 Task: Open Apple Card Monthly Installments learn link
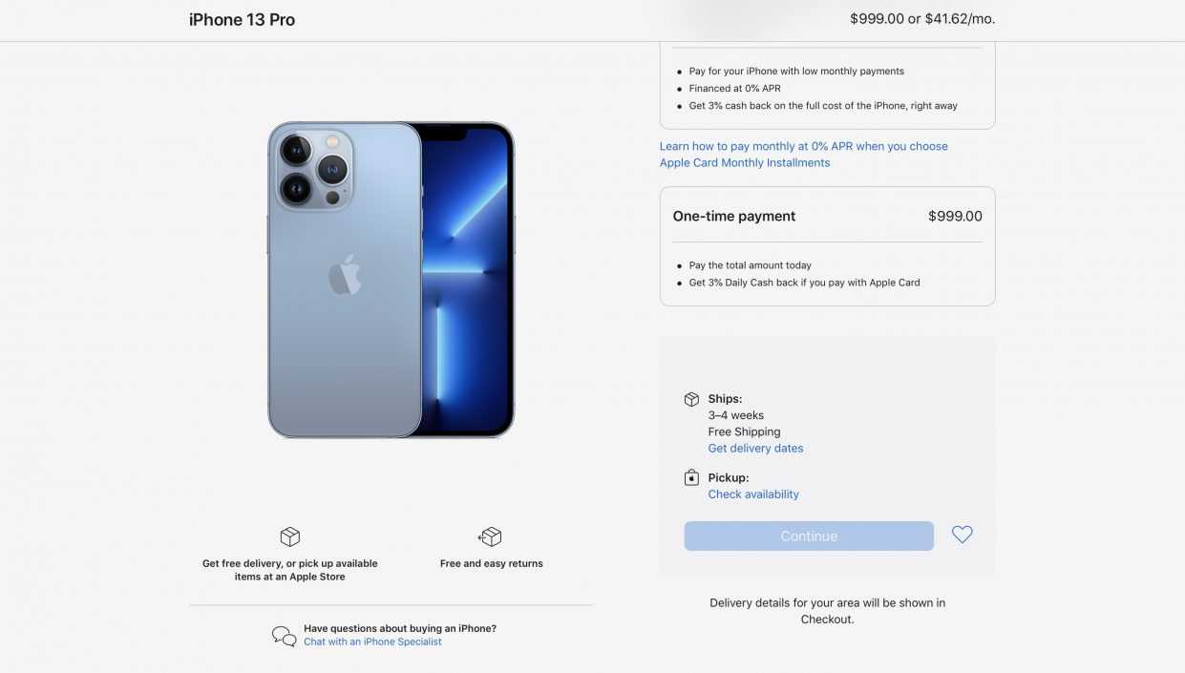pyautogui.click(x=803, y=155)
